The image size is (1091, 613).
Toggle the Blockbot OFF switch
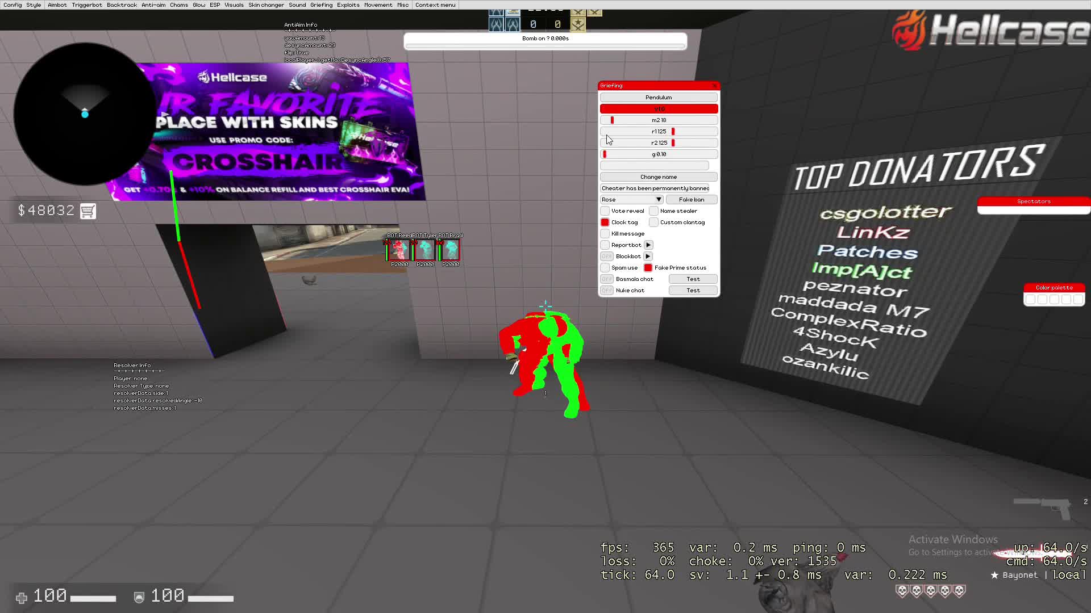pyautogui.click(x=607, y=257)
